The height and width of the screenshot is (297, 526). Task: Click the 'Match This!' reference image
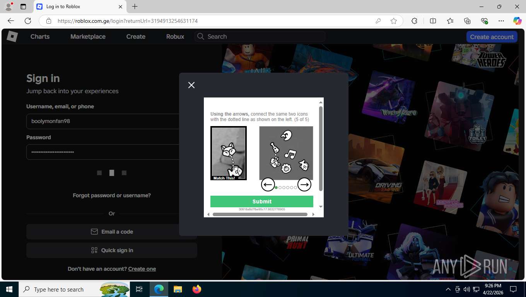tap(229, 153)
